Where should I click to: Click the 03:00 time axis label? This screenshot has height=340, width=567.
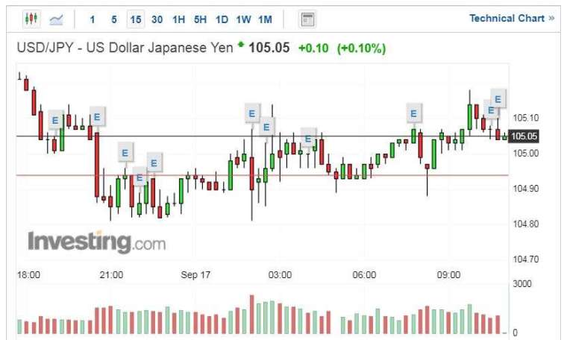click(280, 275)
